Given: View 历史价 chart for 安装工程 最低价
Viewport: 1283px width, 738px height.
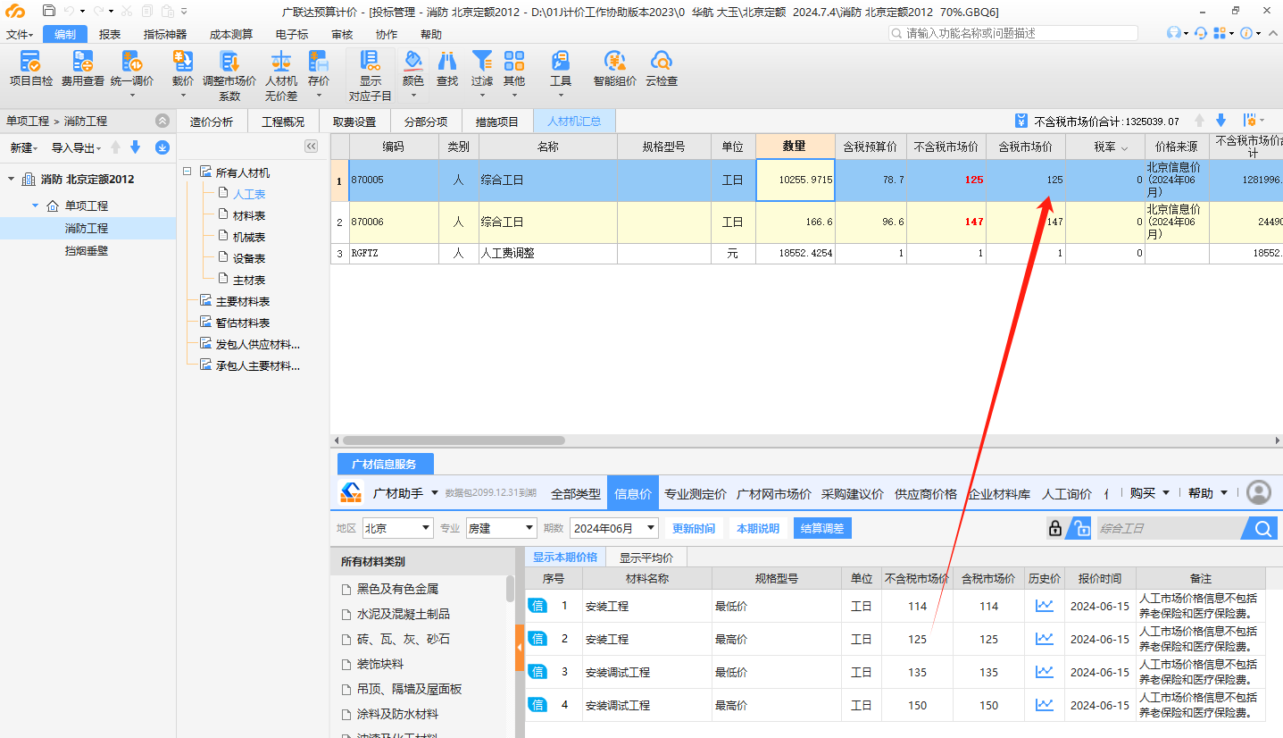Looking at the screenshot, I should (x=1044, y=606).
